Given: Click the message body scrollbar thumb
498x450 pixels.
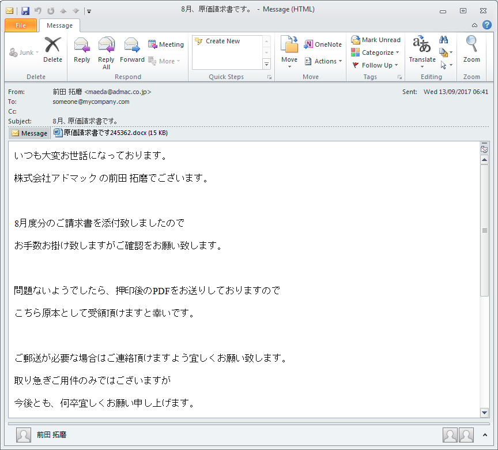Looking at the screenshot, I should (x=484, y=230).
